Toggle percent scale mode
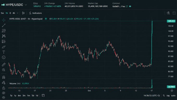177x100 pixels. click(164, 96)
